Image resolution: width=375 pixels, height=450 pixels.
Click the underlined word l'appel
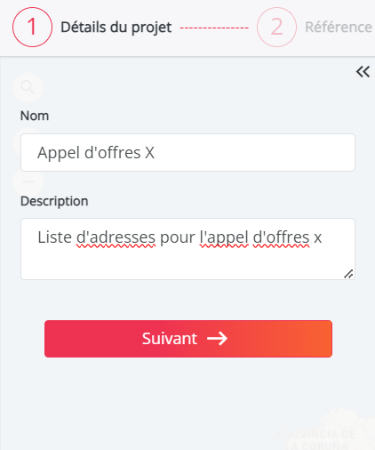[x=224, y=237]
